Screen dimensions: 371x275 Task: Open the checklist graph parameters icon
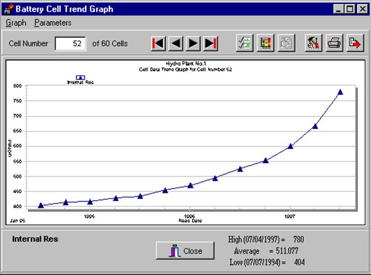click(x=245, y=44)
